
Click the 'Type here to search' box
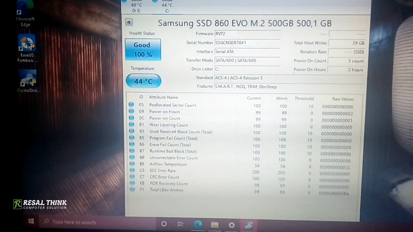pos(97,222)
